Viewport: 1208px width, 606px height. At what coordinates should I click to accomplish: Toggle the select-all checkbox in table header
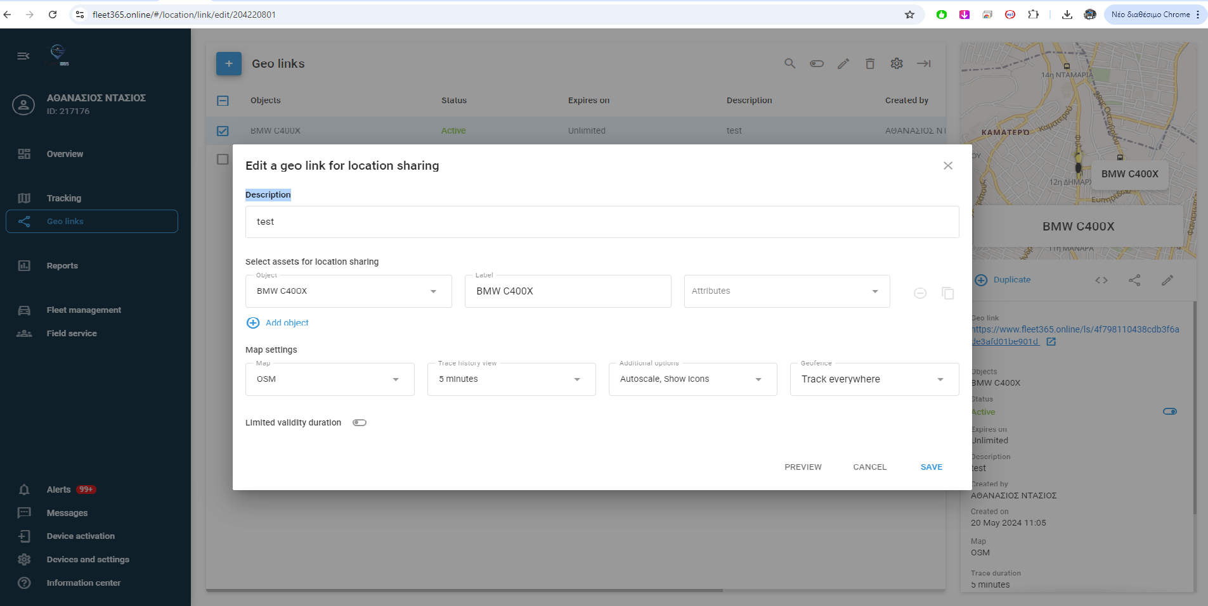pos(223,101)
